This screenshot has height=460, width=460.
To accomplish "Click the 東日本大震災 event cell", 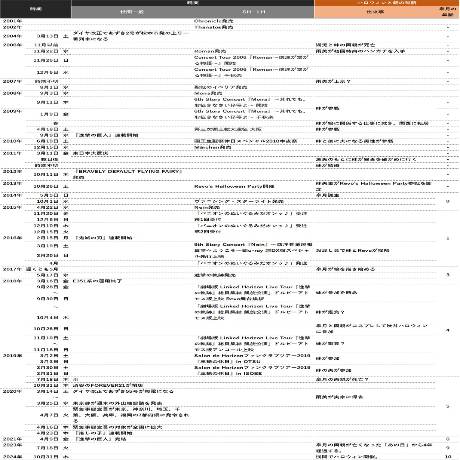I will (x=90, y=153).
